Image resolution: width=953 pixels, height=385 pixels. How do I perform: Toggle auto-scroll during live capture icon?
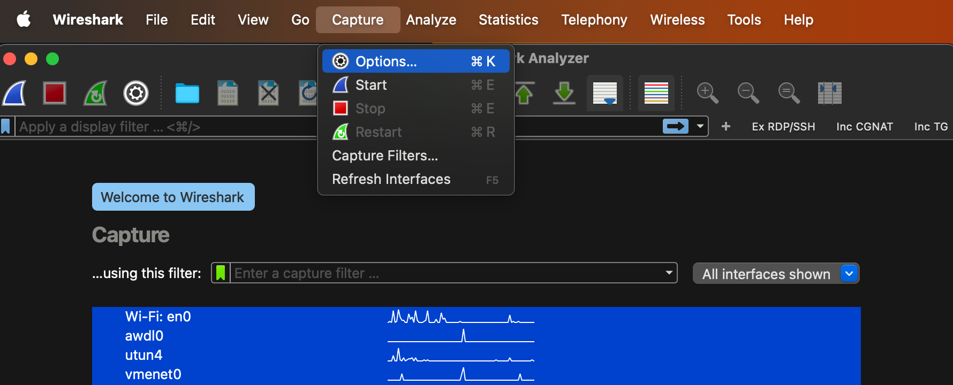coord(605,93)
